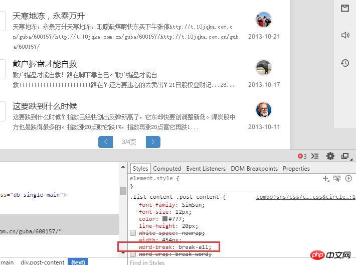The height and width of the screenshot is (265, 356).
Task: Open the combo?sns/css stylesheet link
Action: coord(305,197)
